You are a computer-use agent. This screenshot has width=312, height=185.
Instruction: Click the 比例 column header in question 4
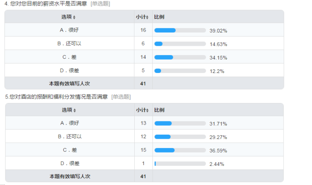click(159, 17)
